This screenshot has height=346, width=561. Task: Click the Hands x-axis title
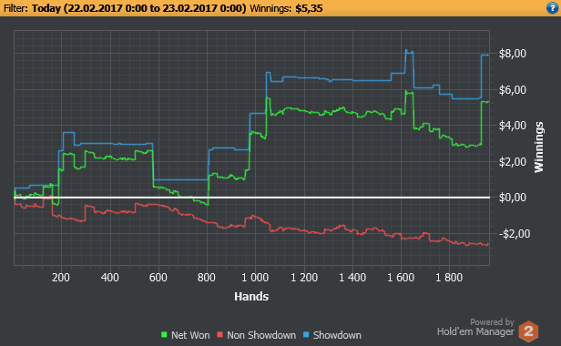pyautogui.click(x=251, y=297)
